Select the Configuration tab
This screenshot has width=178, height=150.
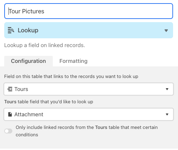click(x=28, y=61)
